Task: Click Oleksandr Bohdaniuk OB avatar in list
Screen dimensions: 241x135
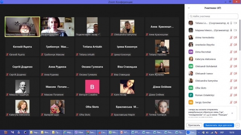Action: [191, 66]
